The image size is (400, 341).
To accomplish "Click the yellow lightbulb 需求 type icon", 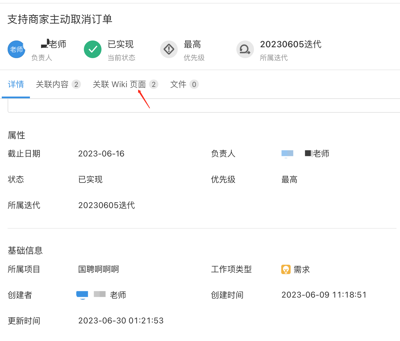I will (286, 269).
